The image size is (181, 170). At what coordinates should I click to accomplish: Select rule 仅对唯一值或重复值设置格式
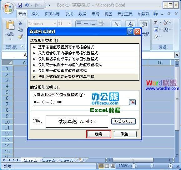pyautogui.click(x=85, y=71)
